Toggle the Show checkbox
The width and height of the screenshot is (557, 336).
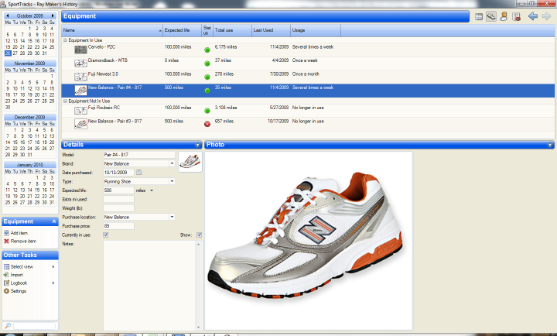point(199,235)
